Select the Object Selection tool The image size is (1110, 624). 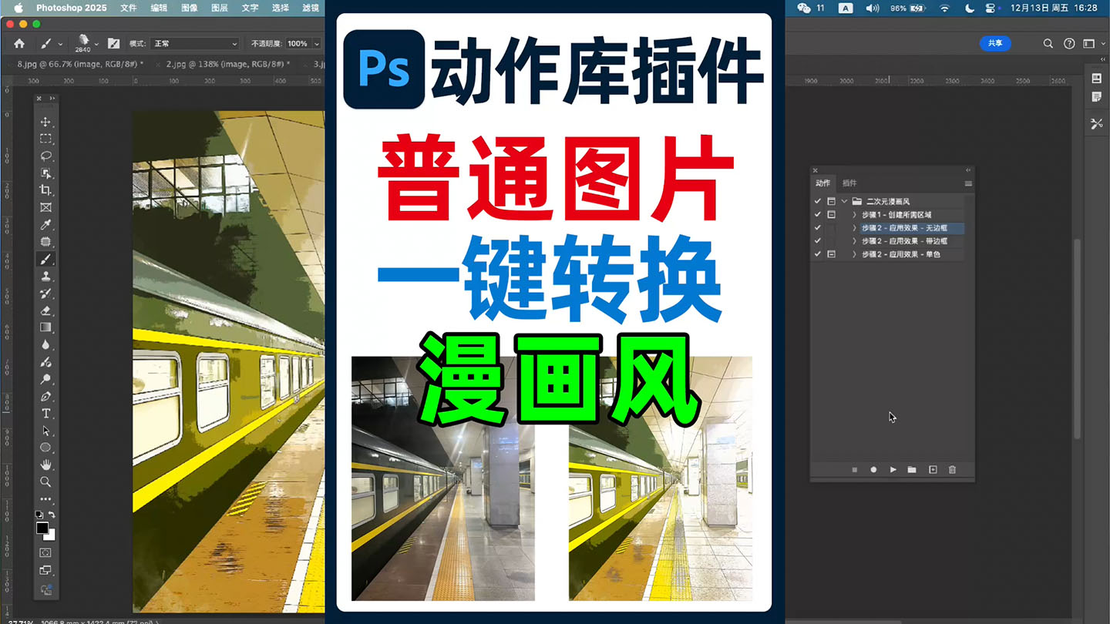(x=45, y=173)
